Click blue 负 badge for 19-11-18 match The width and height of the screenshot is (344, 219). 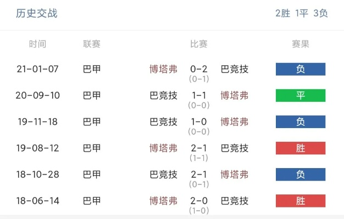point(301,122)
